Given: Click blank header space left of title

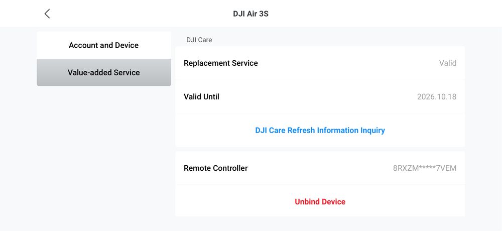Looking at the screenshot, I should (x=141, y=14).
